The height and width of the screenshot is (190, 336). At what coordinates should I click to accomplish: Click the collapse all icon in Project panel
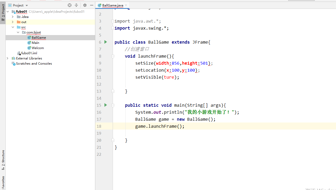click(76, 5)
